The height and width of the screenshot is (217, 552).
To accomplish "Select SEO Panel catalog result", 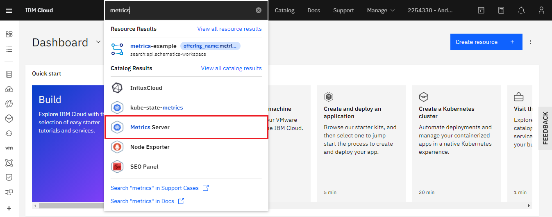I will coord(186,167).
